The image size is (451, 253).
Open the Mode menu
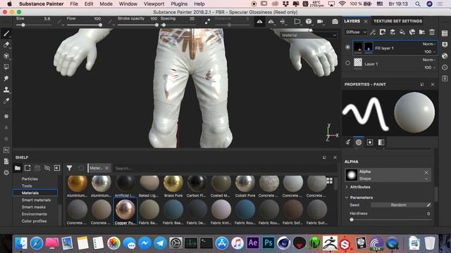pyautogui.click(x=106, y=4)
